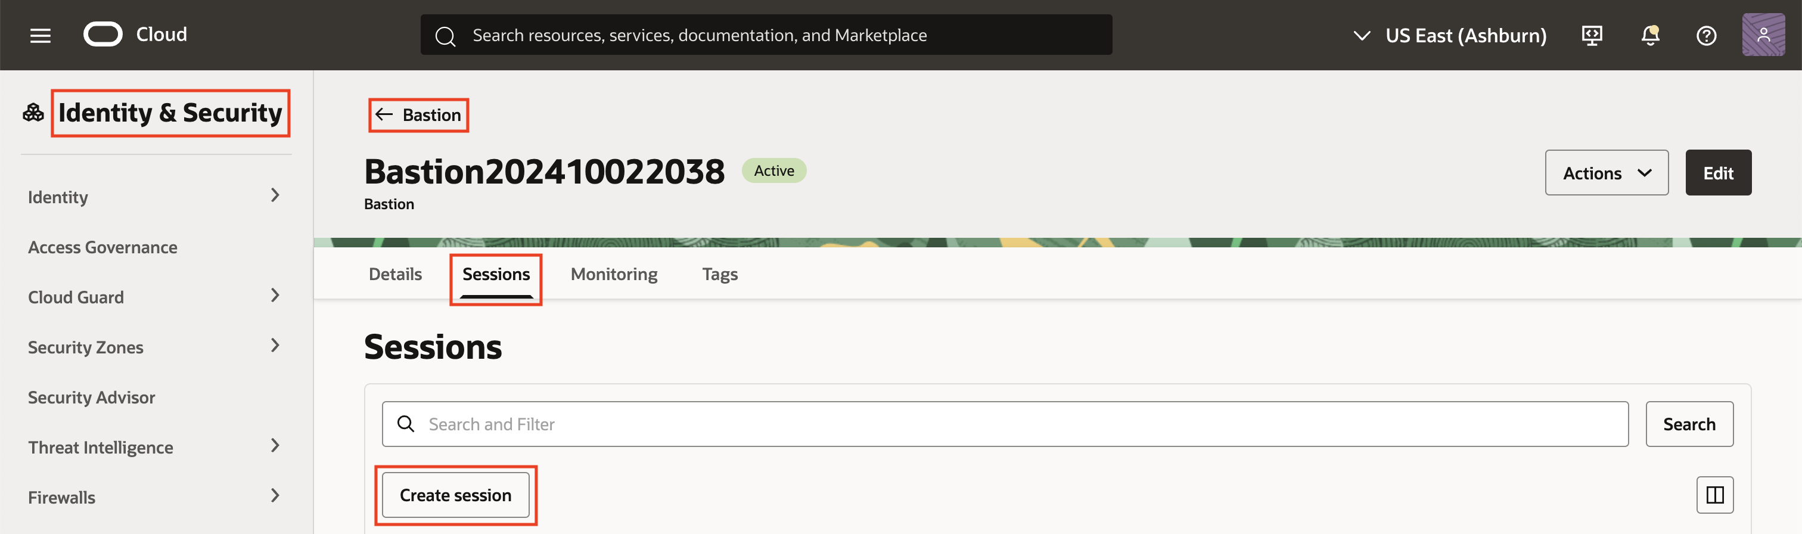Open the Monitoring tab
Image resolution: width=1802 pixels, height=534 pixels.
click(x=614, y=274)
